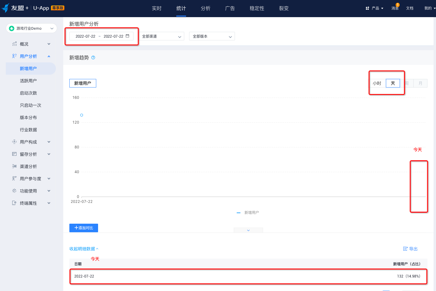Click the 用户分析 sidebar icon
This screenshot has width=436, height=291.
point(14,56)
